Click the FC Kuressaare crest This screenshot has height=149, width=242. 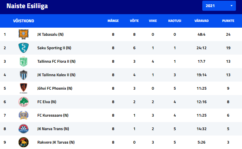pyautogui.click(x=24, y=115)
